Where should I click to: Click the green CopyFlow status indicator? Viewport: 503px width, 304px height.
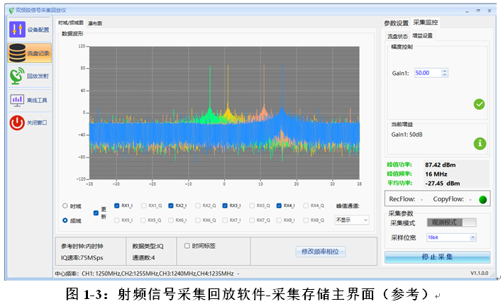tap(482, 198)
